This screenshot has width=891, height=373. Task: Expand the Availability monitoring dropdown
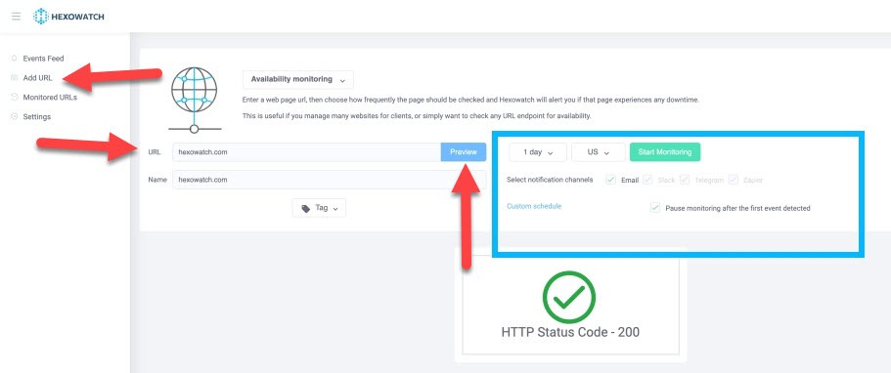pyautogui.click(x=297, y=79)
